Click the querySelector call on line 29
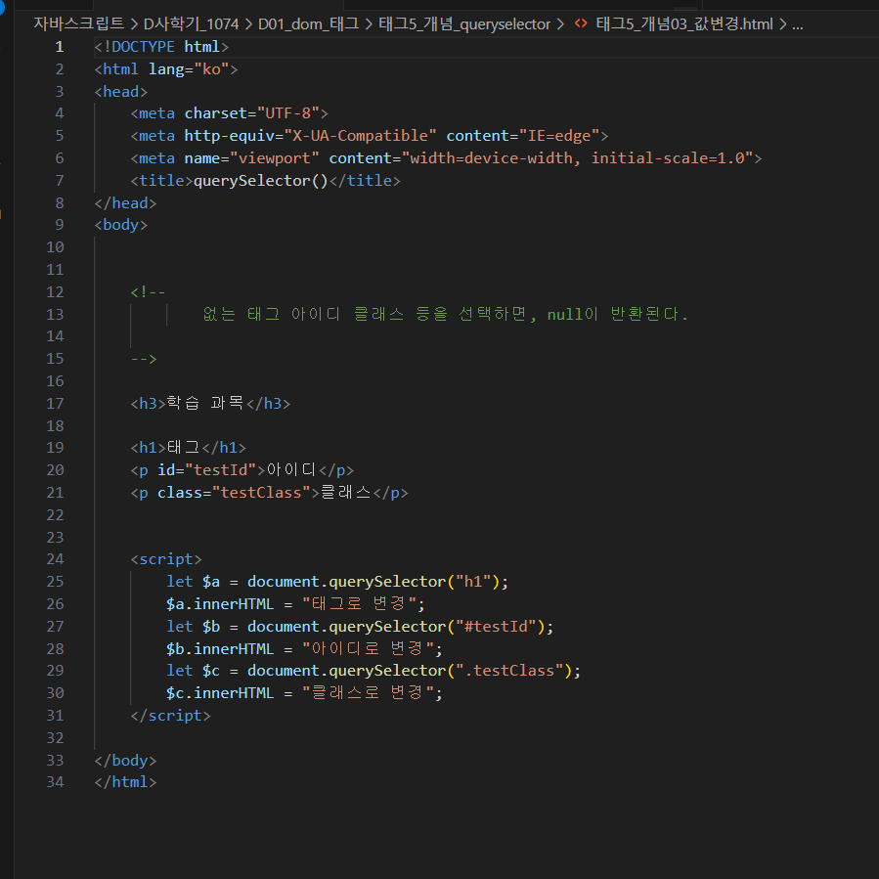Image resolution: width=879 pixels, height=879 pixels. [x=387, y=671]
